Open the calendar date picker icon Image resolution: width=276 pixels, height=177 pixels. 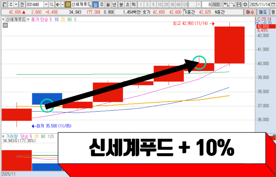click(x=273, y=5)
